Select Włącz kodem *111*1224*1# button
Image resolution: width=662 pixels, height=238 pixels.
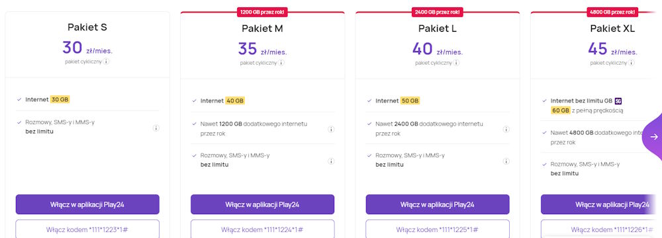point(262,229)
